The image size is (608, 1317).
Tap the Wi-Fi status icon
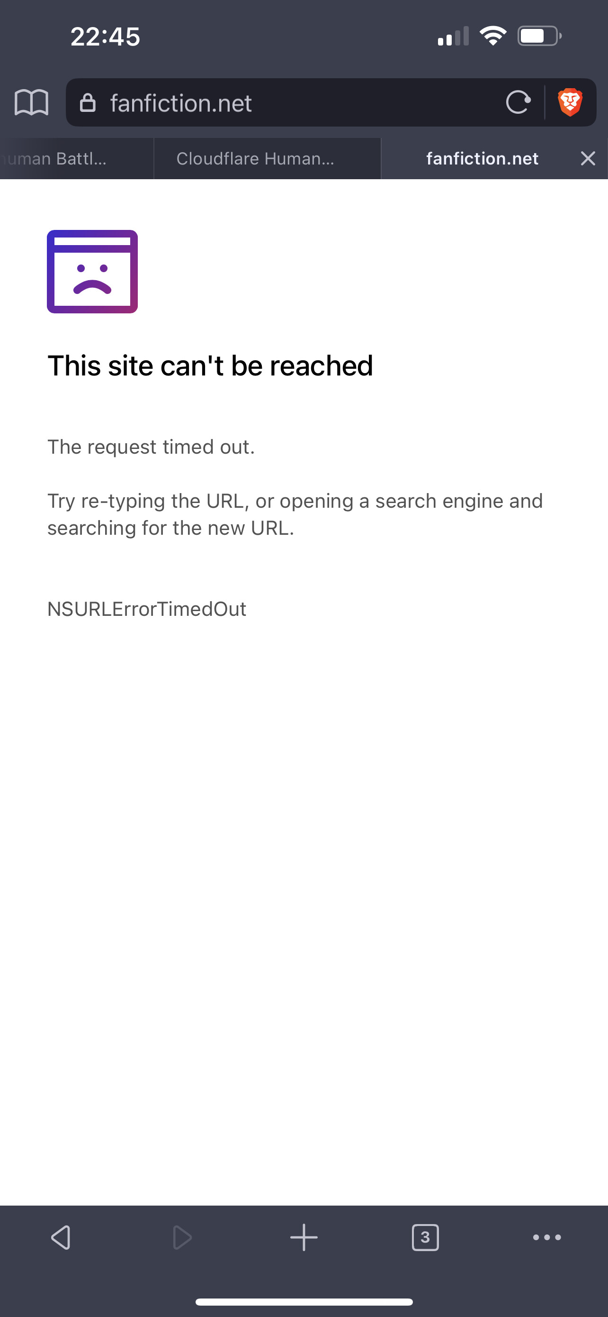tap(492, 36)
